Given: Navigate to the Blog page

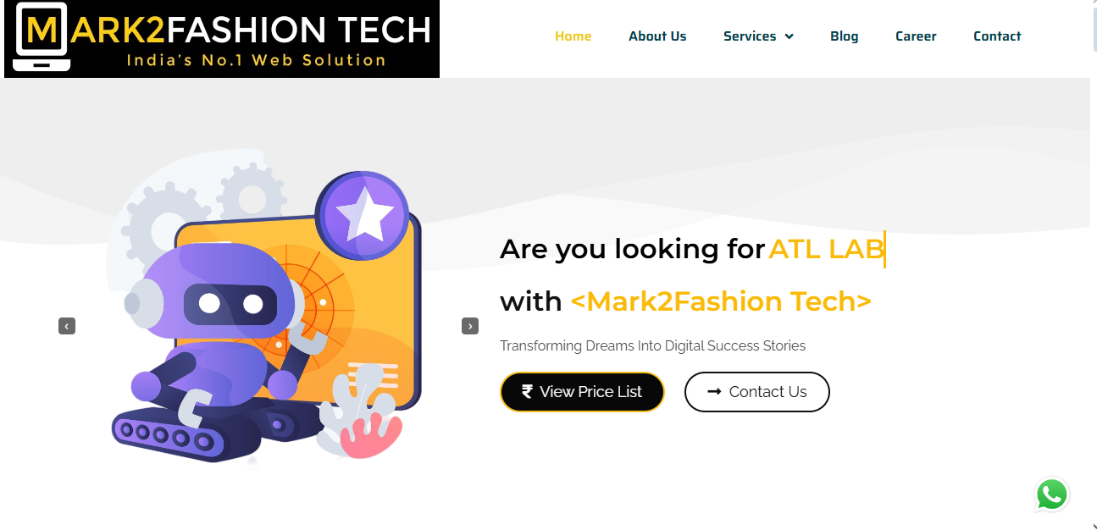Looking at the screenshot, I should [x=845, y=36].
